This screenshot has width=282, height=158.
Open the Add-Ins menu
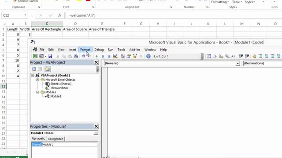pos(135,50)
